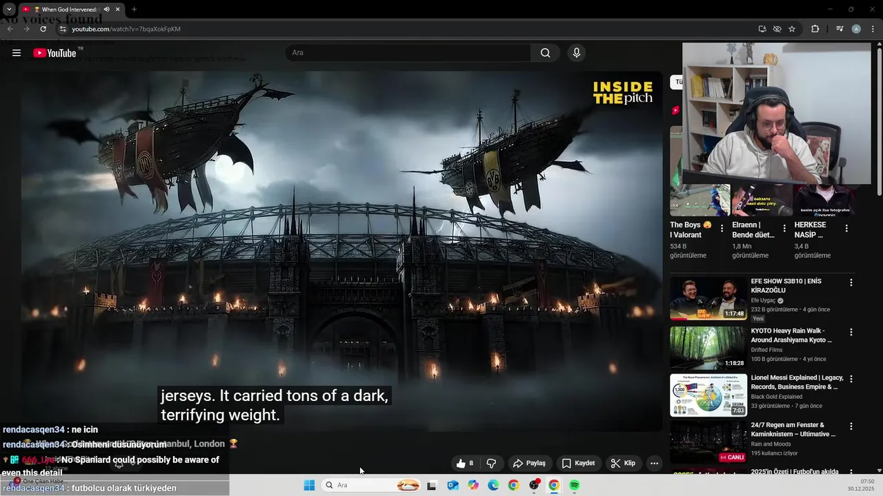Open 'Lionel Messi Explained' video title

(x=797, y=382)
